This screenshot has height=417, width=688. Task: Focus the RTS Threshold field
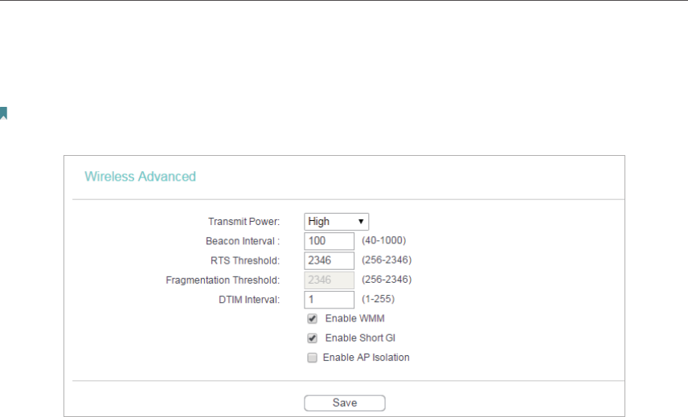point(329,260)
